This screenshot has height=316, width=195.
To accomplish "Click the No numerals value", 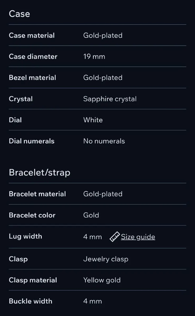I will coord(104,141).
